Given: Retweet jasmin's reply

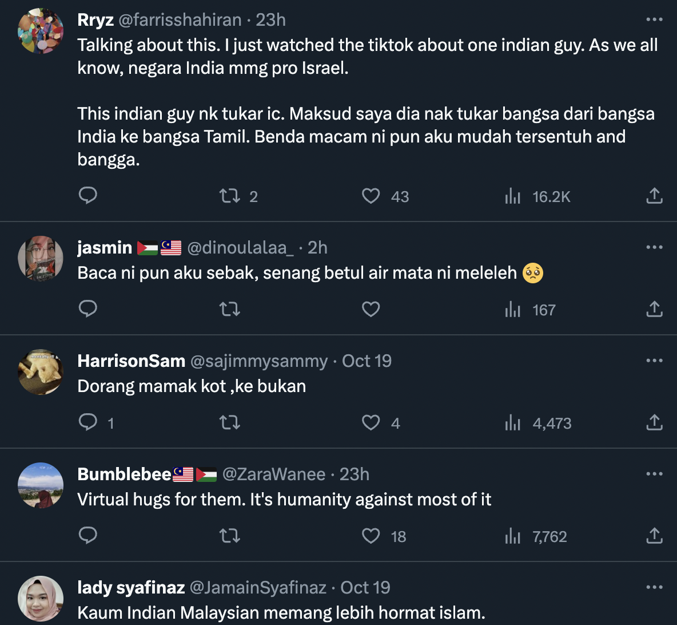Looking at the screenshot, I should 230,310.
